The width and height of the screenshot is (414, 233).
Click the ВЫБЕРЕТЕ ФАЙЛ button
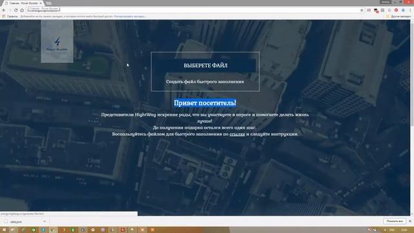point(205,65)
